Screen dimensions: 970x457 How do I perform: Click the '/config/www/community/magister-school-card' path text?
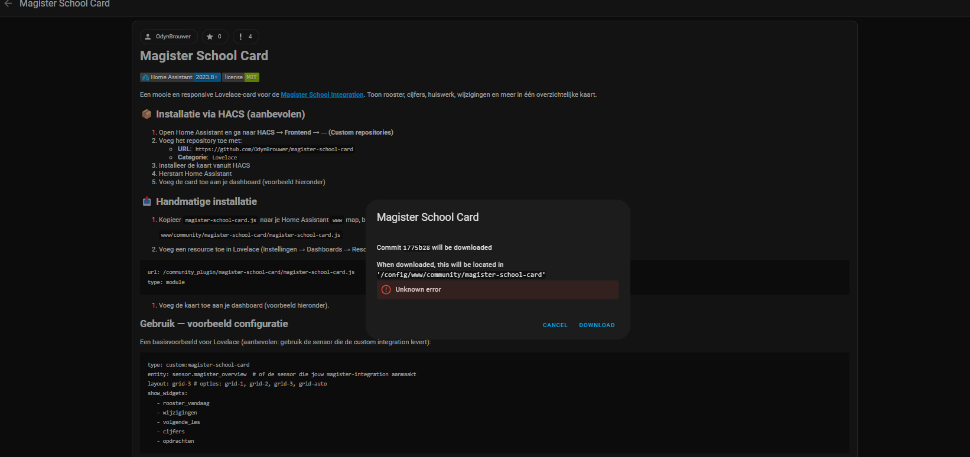pyautogui.click(x=461, y=275)
